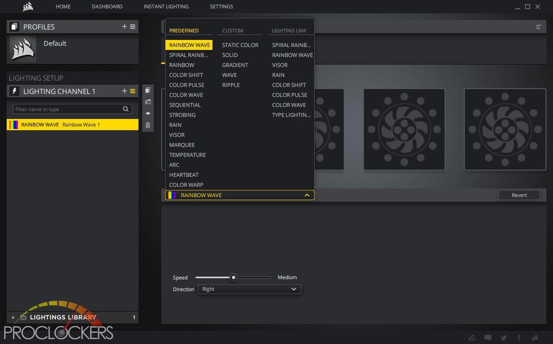This screenshot has width=553, height=344.
Task: Choose the Ripple custom effect
Action: point(231,85)
